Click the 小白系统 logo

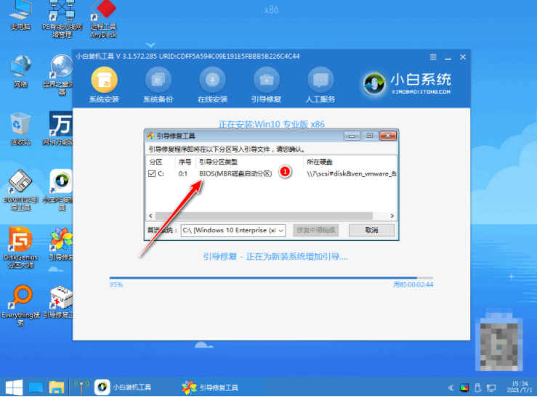(407, 83)
